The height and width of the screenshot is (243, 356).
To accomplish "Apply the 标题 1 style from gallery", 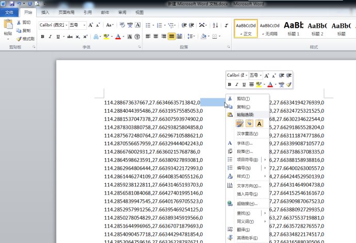I will (x=294, y=27).
